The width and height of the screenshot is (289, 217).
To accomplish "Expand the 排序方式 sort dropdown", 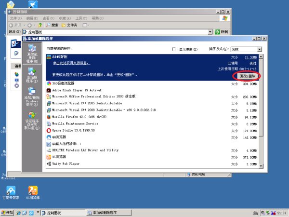I will [259, 49].
